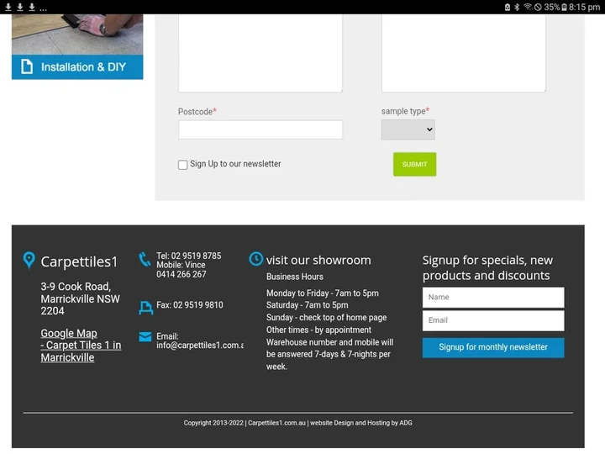This screenshot has height=454, width=605.
Task: Click the email envelope icon
Action: (145, 337)
